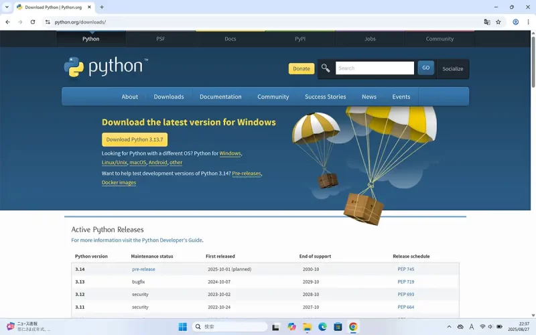Click the battery tray icon

(499, 327)
